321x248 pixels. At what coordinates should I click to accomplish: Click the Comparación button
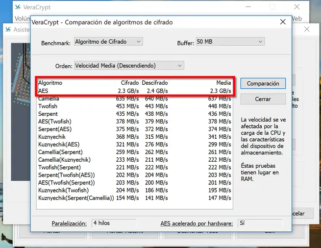point(263,83)
